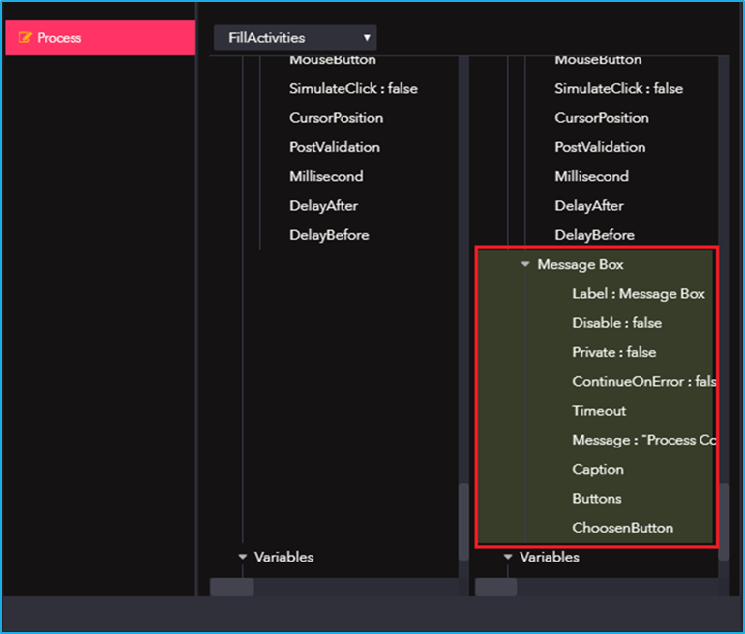The image size is (745, 634).
Task: Select the Caption property
Action: point(598,469)
